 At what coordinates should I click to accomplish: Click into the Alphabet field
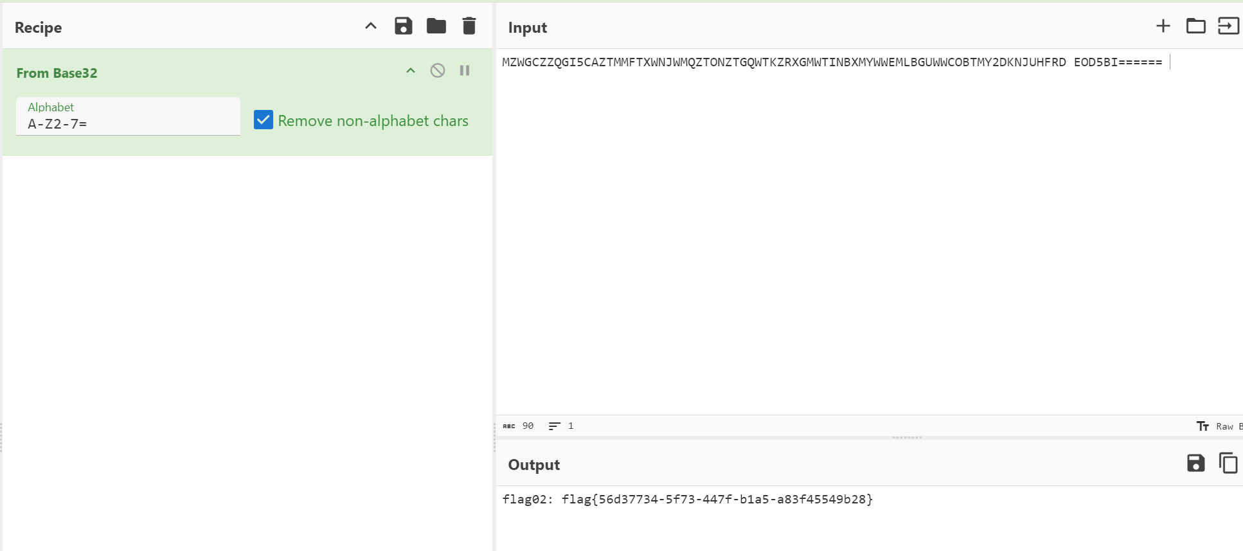pyautogui.click(x=128, y=123)
